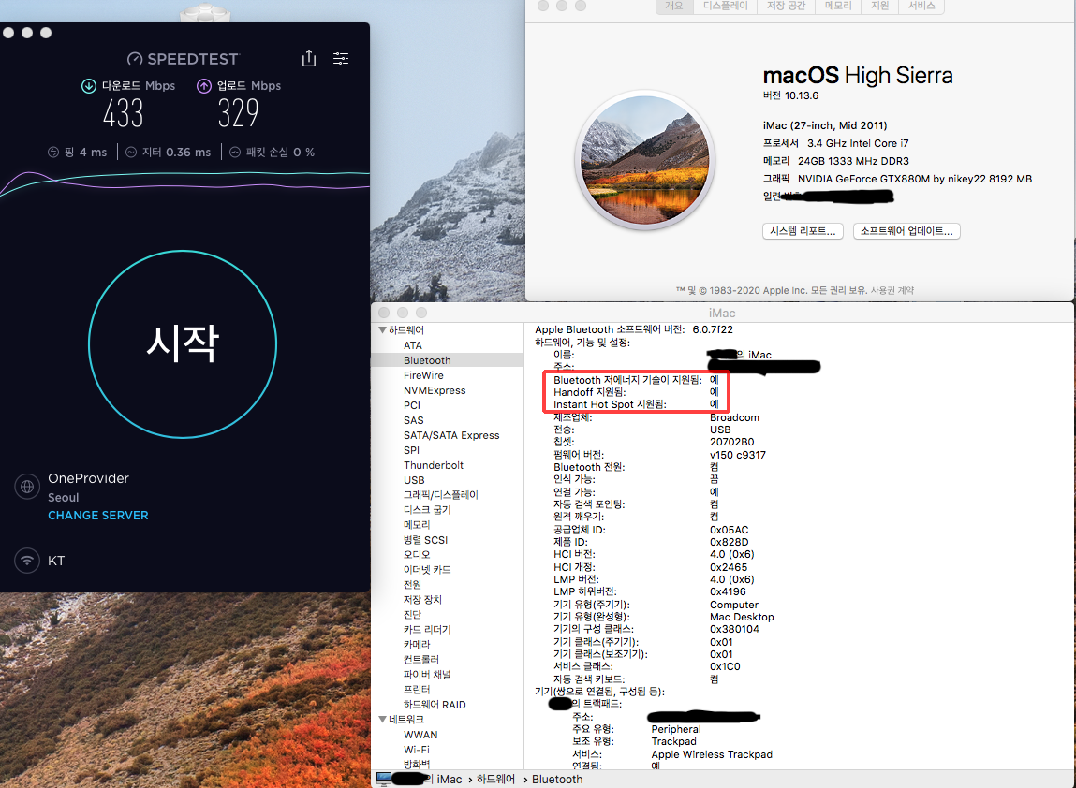Open 시스템 리포트 button

click(803, 231)
